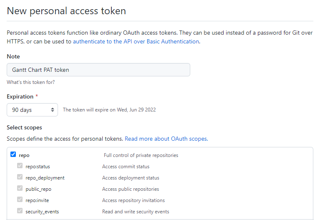Click the New personal access token heading

coord(66,11)
